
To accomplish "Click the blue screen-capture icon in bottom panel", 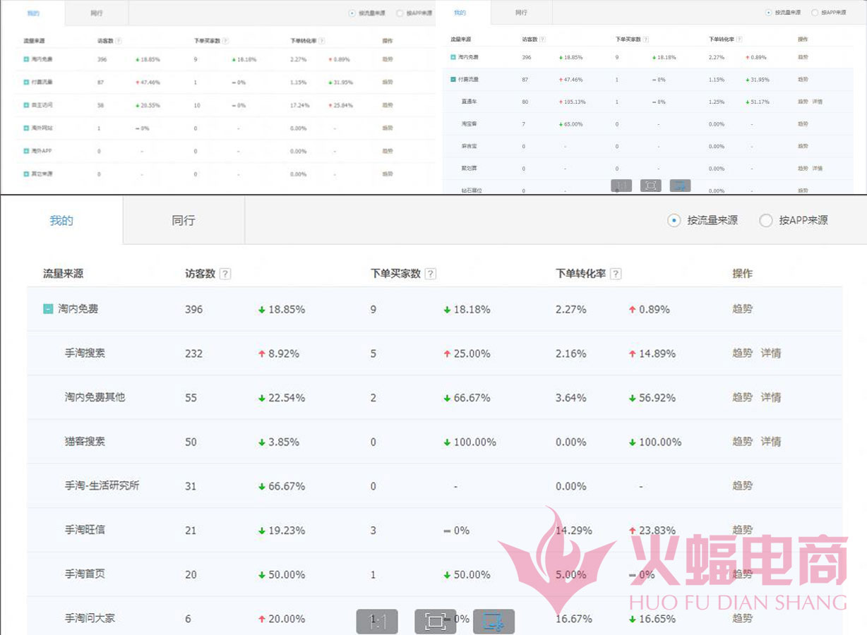I will tap(494, 622).
